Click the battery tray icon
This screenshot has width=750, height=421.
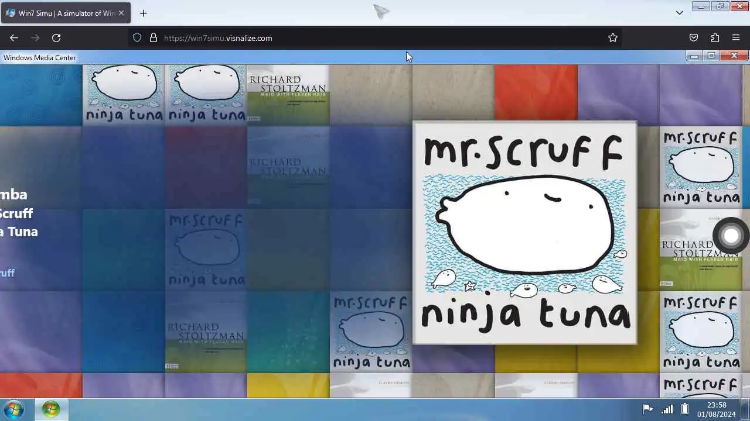click(x=685, y=409)
